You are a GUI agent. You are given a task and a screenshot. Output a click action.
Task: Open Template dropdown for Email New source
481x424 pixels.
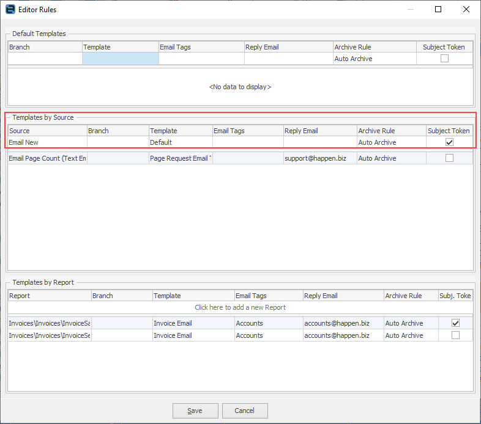[x=180, y=142]
